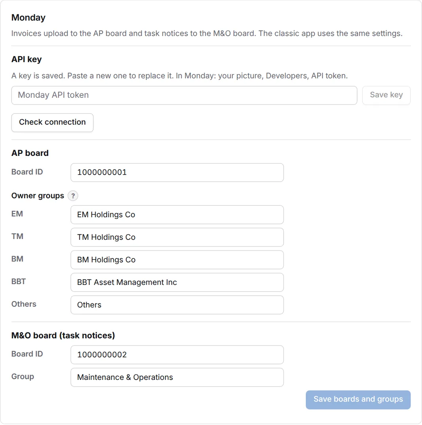Click the API key section heading
Image resolution: width=422 pixels, height=425 pixels.
click(26, 59)
